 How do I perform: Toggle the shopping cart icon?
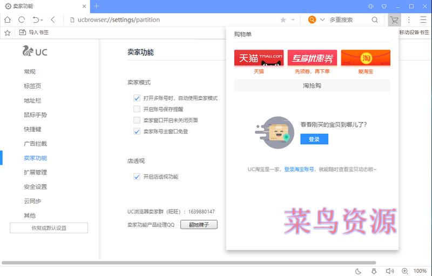click(394, 20)
